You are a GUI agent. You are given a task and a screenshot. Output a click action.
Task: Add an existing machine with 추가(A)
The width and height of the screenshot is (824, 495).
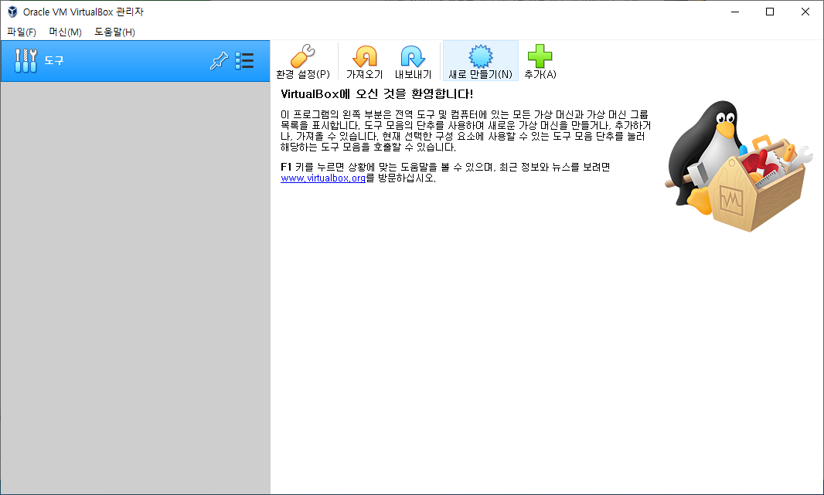coord(540,62)
